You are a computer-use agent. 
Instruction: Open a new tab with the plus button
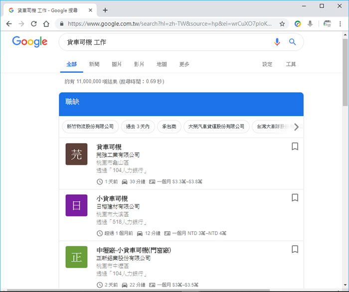click(x=105, y=10)
